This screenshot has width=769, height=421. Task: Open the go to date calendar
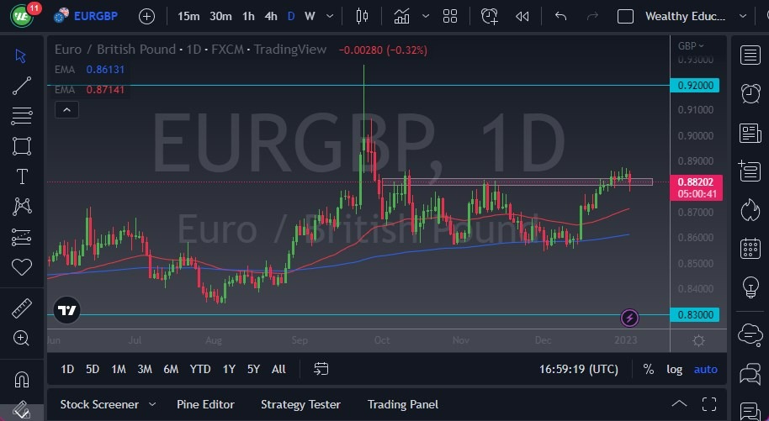321,369
